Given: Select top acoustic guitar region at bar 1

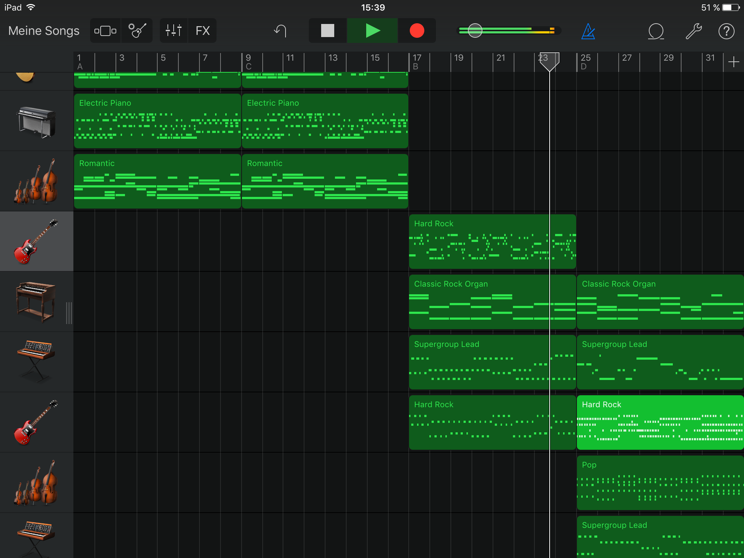Looking at the screenshot, I should 157,80.
